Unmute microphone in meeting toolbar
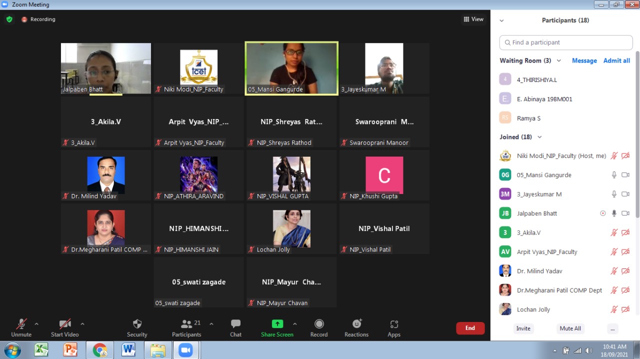 point(21,328)
